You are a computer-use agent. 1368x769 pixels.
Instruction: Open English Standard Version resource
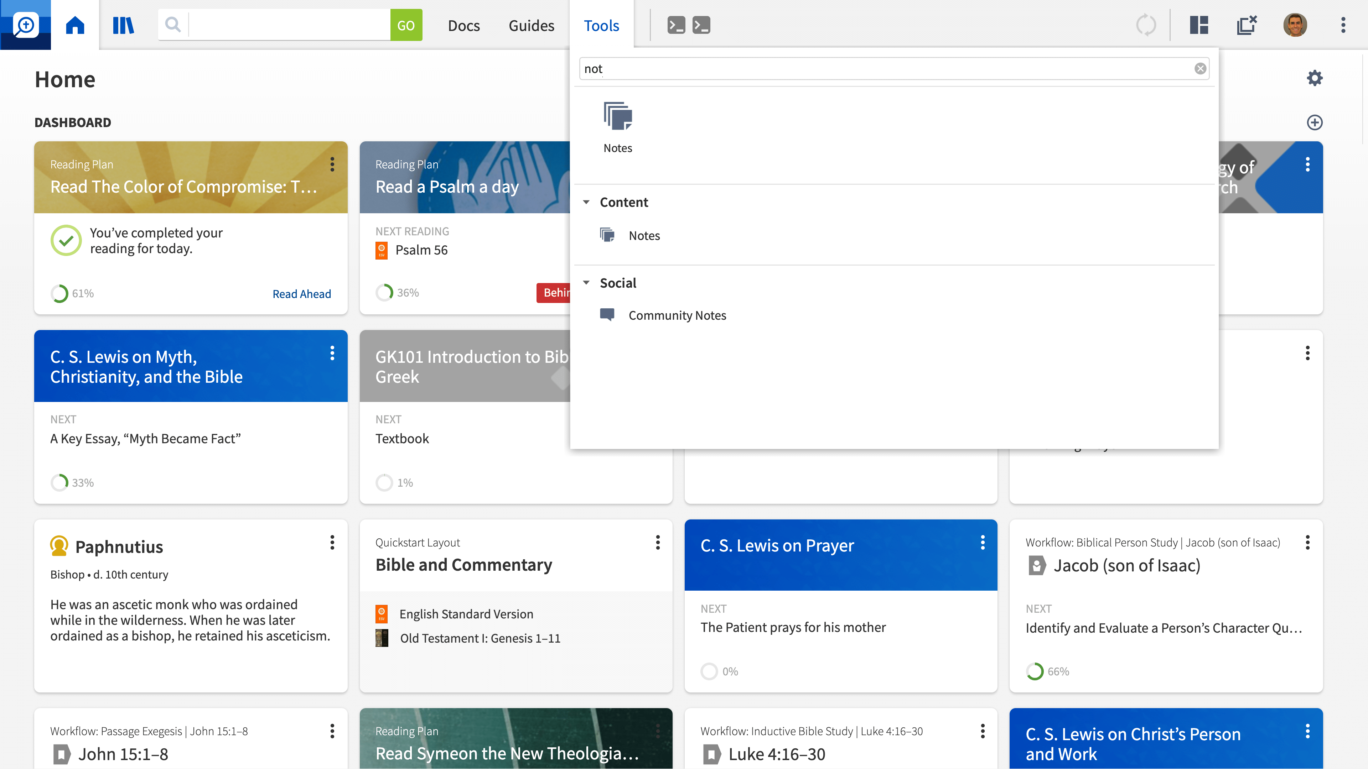click(x=466, y=614)
